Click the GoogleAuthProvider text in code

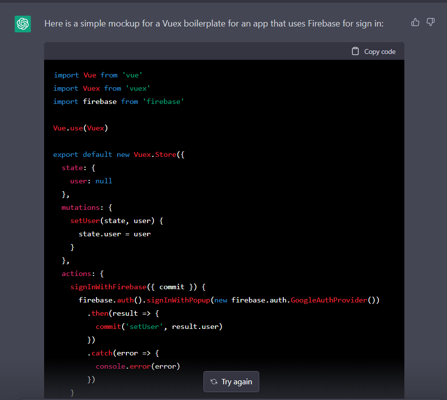(x=329, y=300)
